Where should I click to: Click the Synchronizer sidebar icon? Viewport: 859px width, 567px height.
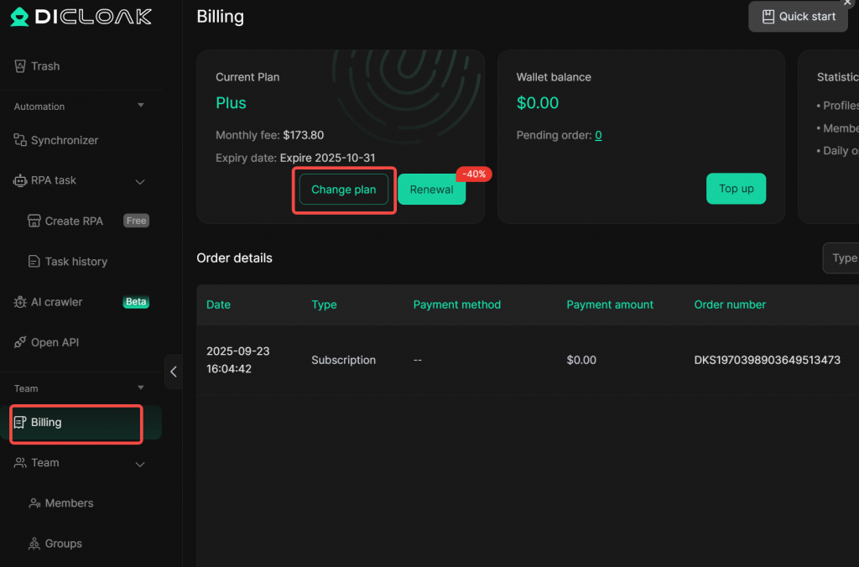point(21,140)
